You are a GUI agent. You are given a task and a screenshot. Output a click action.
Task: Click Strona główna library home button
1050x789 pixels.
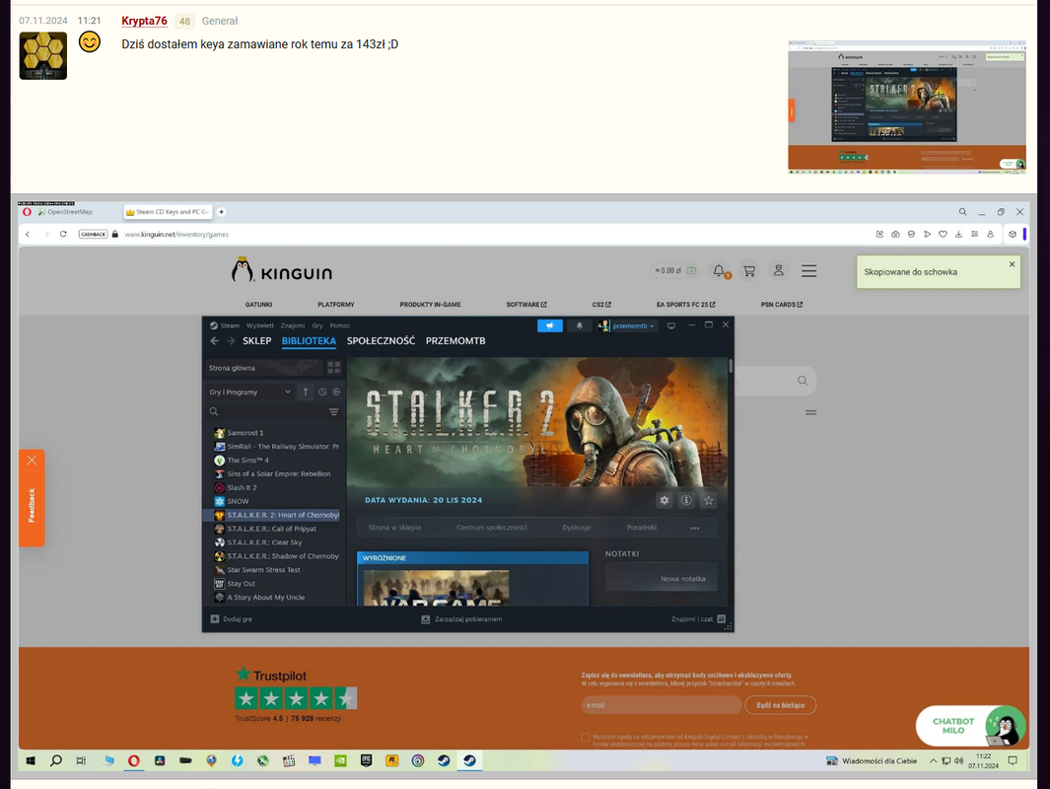pos(263,368)
